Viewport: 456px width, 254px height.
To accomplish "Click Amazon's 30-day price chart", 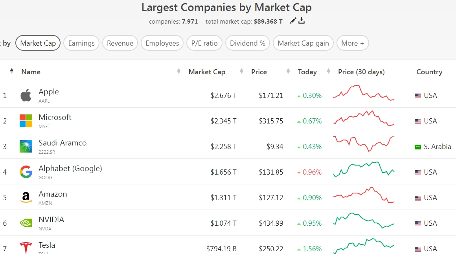I will tap(364, 197).
